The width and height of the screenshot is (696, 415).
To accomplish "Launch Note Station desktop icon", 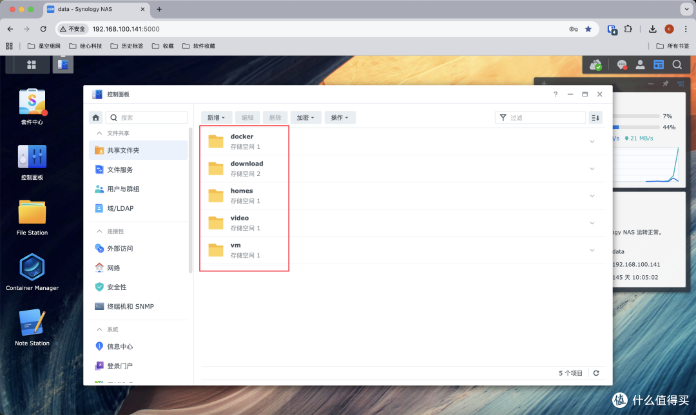I will point(32,322).
